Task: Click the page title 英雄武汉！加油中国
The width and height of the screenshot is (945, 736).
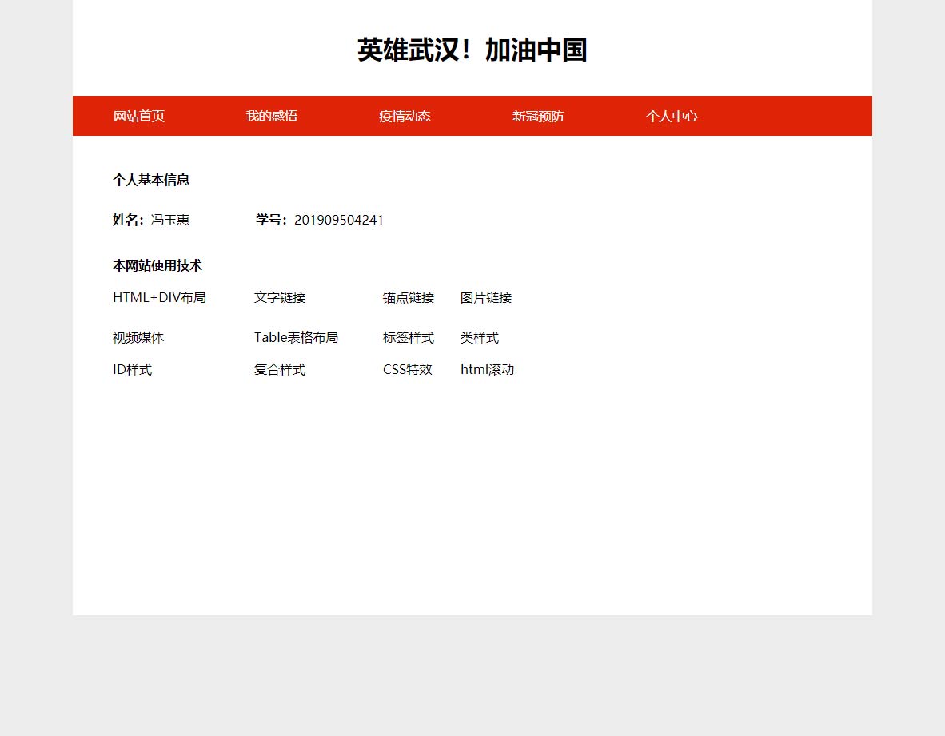Action: tap(472, 50)
